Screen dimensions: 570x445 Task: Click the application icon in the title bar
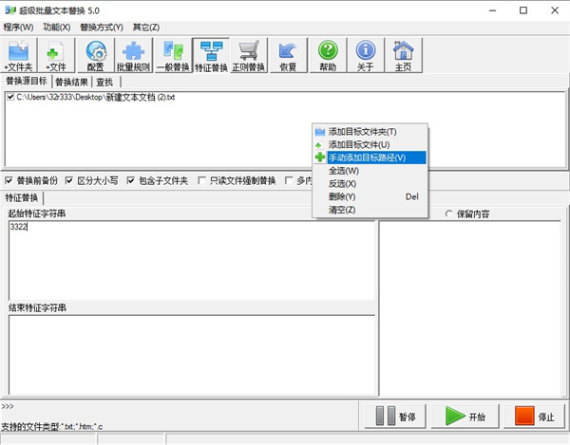click(x=9, y=10)
